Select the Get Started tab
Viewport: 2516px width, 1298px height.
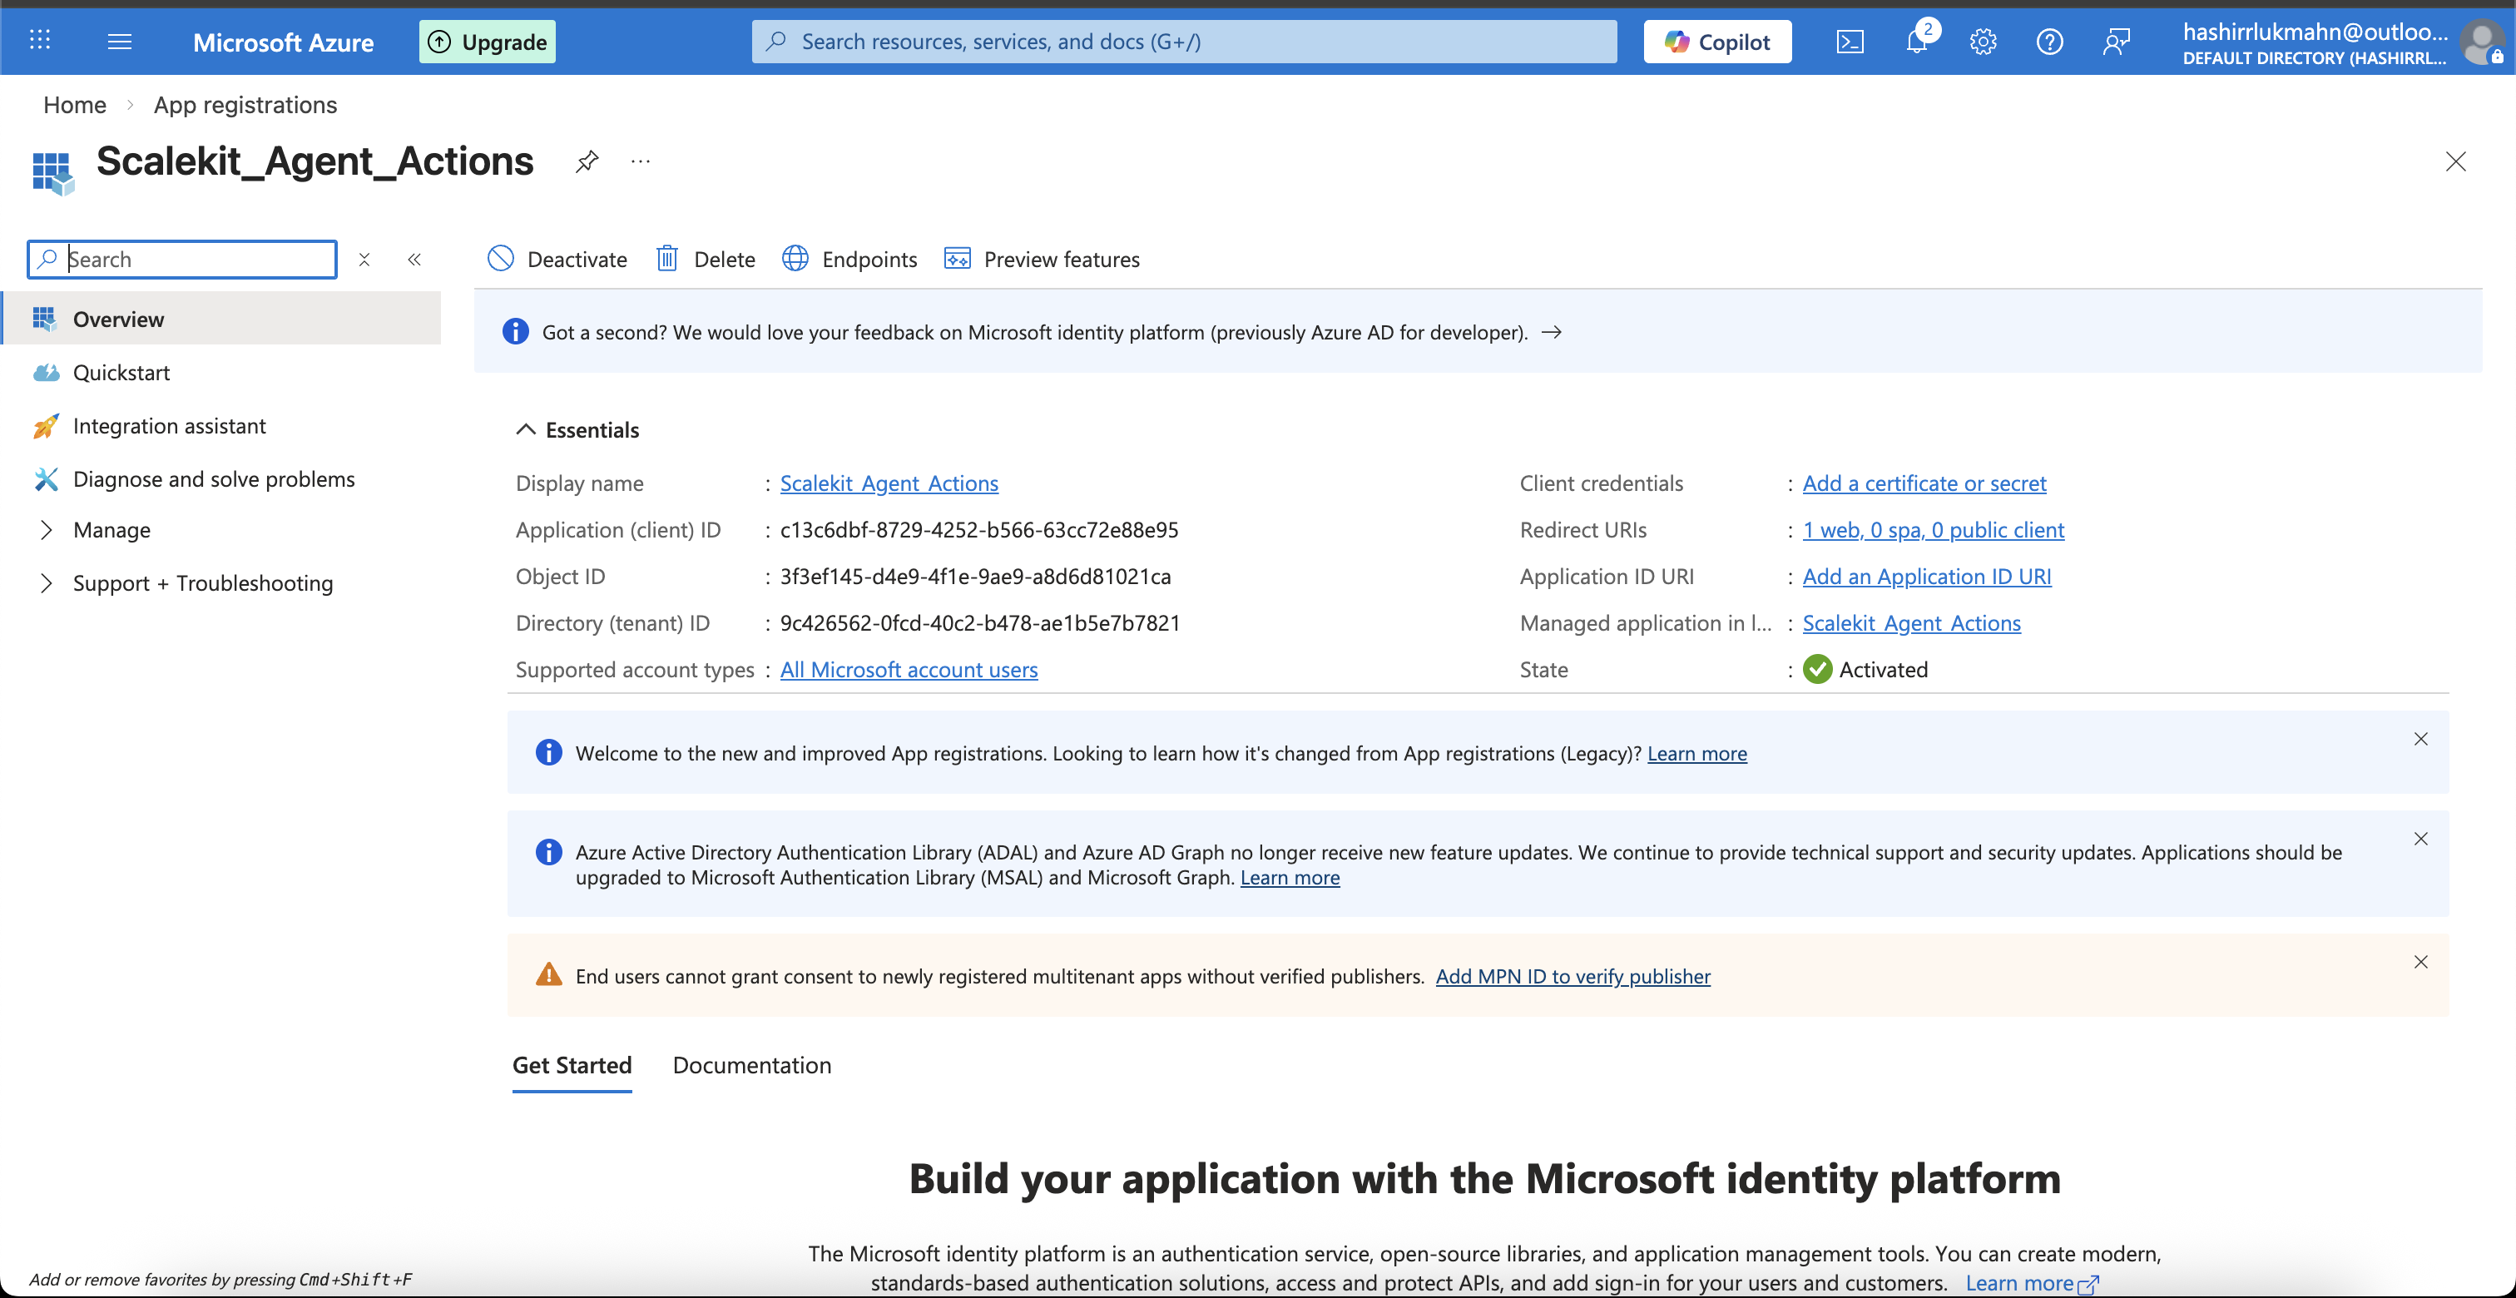click(572, 1064)
